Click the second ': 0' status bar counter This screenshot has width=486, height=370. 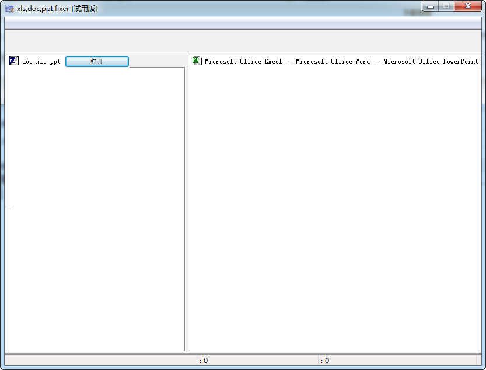[x=325, y=361]
